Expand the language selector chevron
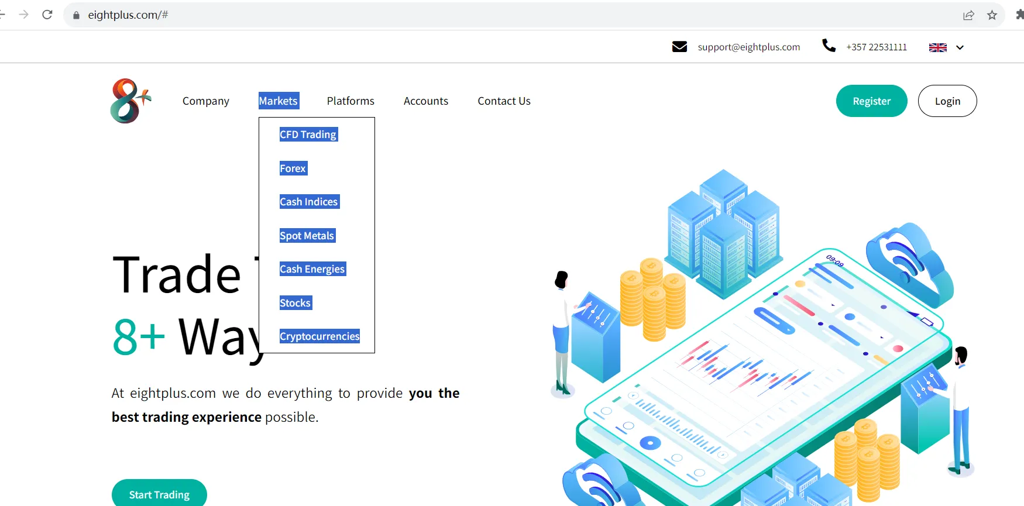Screen dimensions: 1024x506 pos(960,47)
